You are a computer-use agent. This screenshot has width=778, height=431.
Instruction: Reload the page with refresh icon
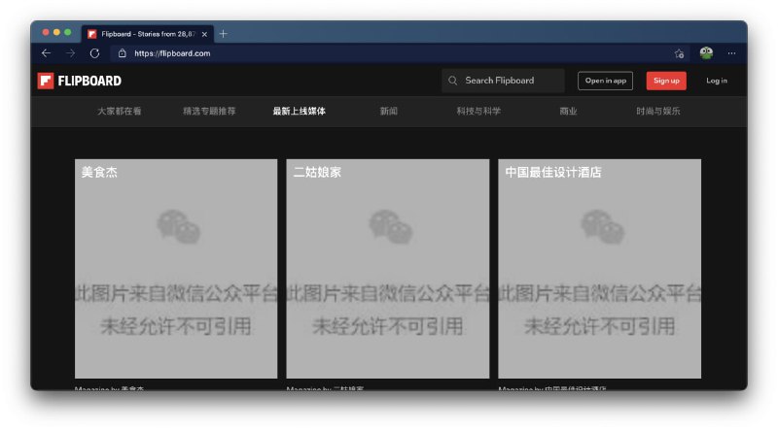click(x=94, y=53)
